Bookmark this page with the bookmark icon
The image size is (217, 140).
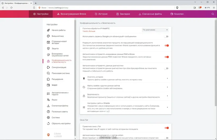34,8
